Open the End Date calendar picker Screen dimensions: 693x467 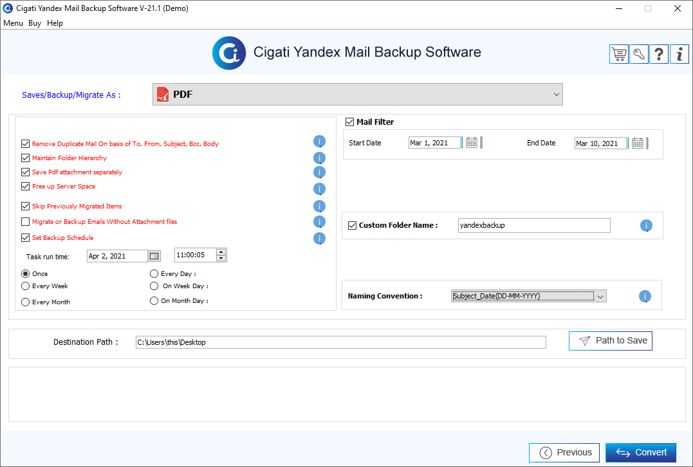(637, 143)
